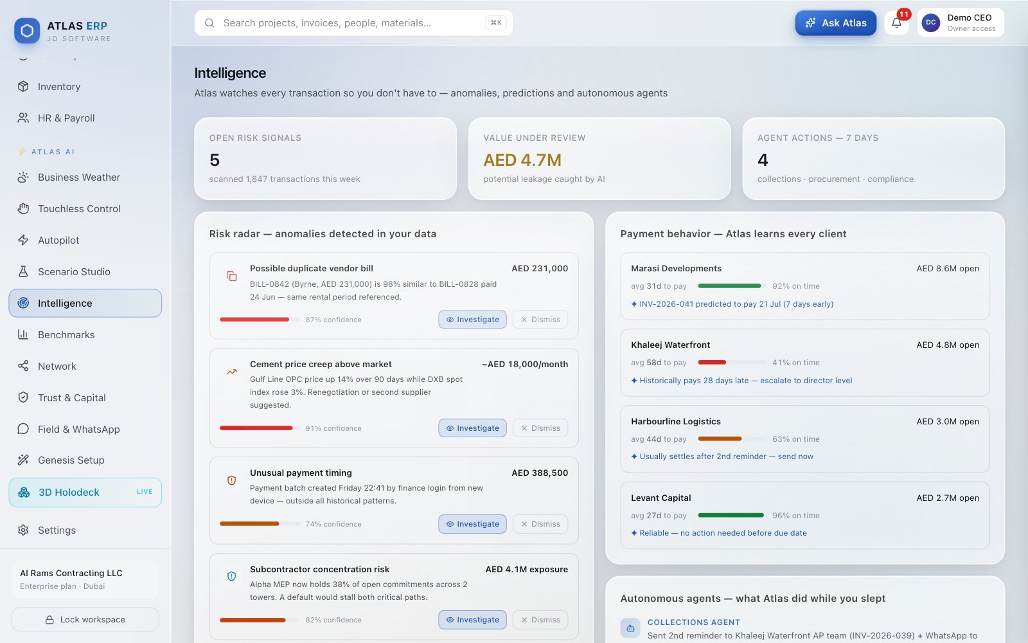Viewport: 1028px width, 643px height.
Task: Open Trust & Capital
Action: (85, 398)
